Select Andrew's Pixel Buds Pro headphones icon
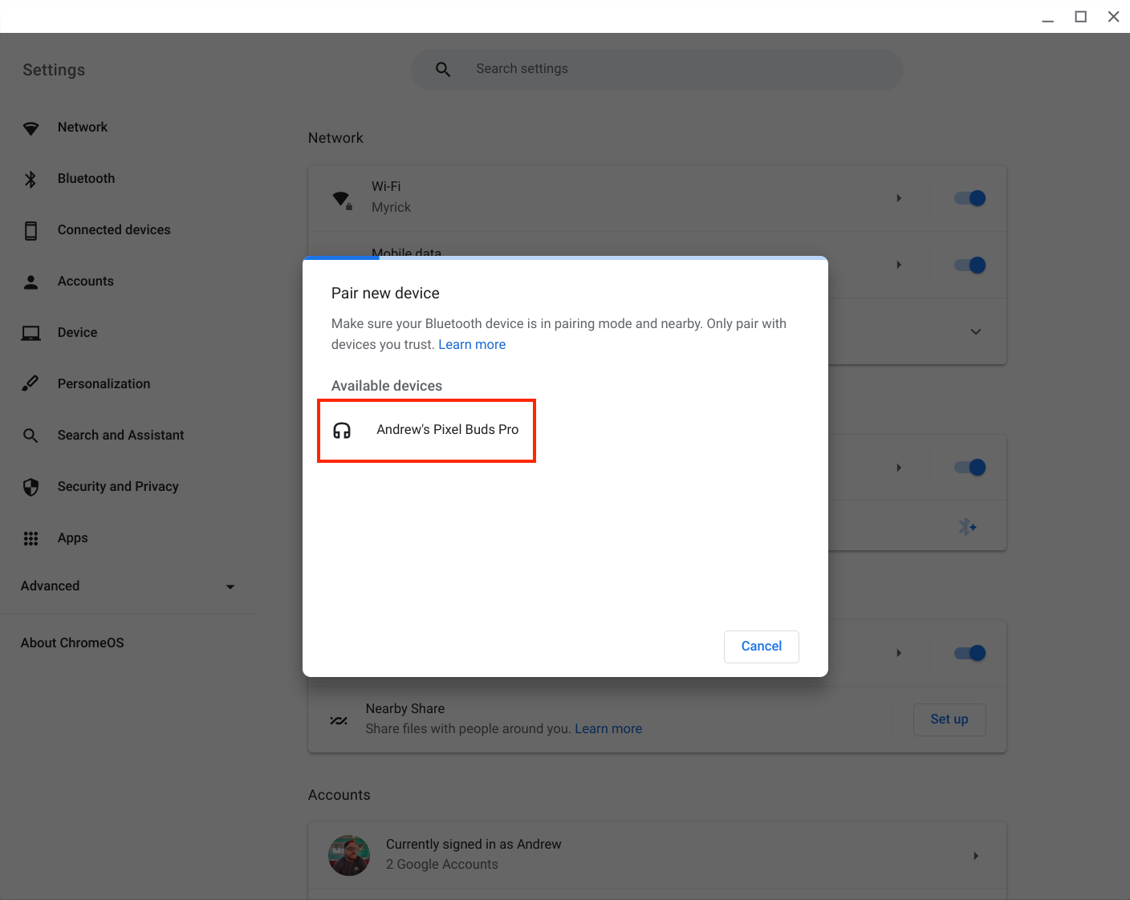Viewport: 1130px width, 900px height. pos(341,431)
